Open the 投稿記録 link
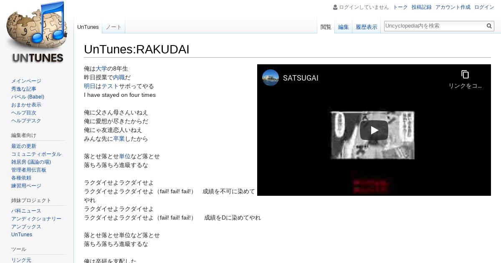501x263 pixels. pos(422,7)
